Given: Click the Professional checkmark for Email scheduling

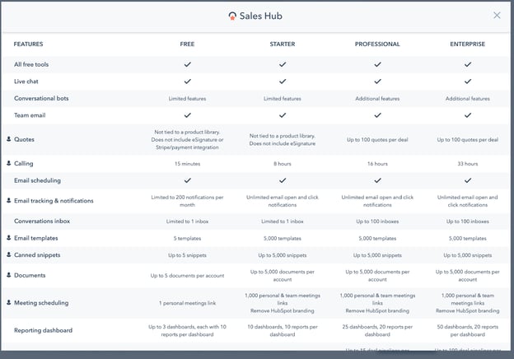Looking at the screenshot, I should click(377, 180).
